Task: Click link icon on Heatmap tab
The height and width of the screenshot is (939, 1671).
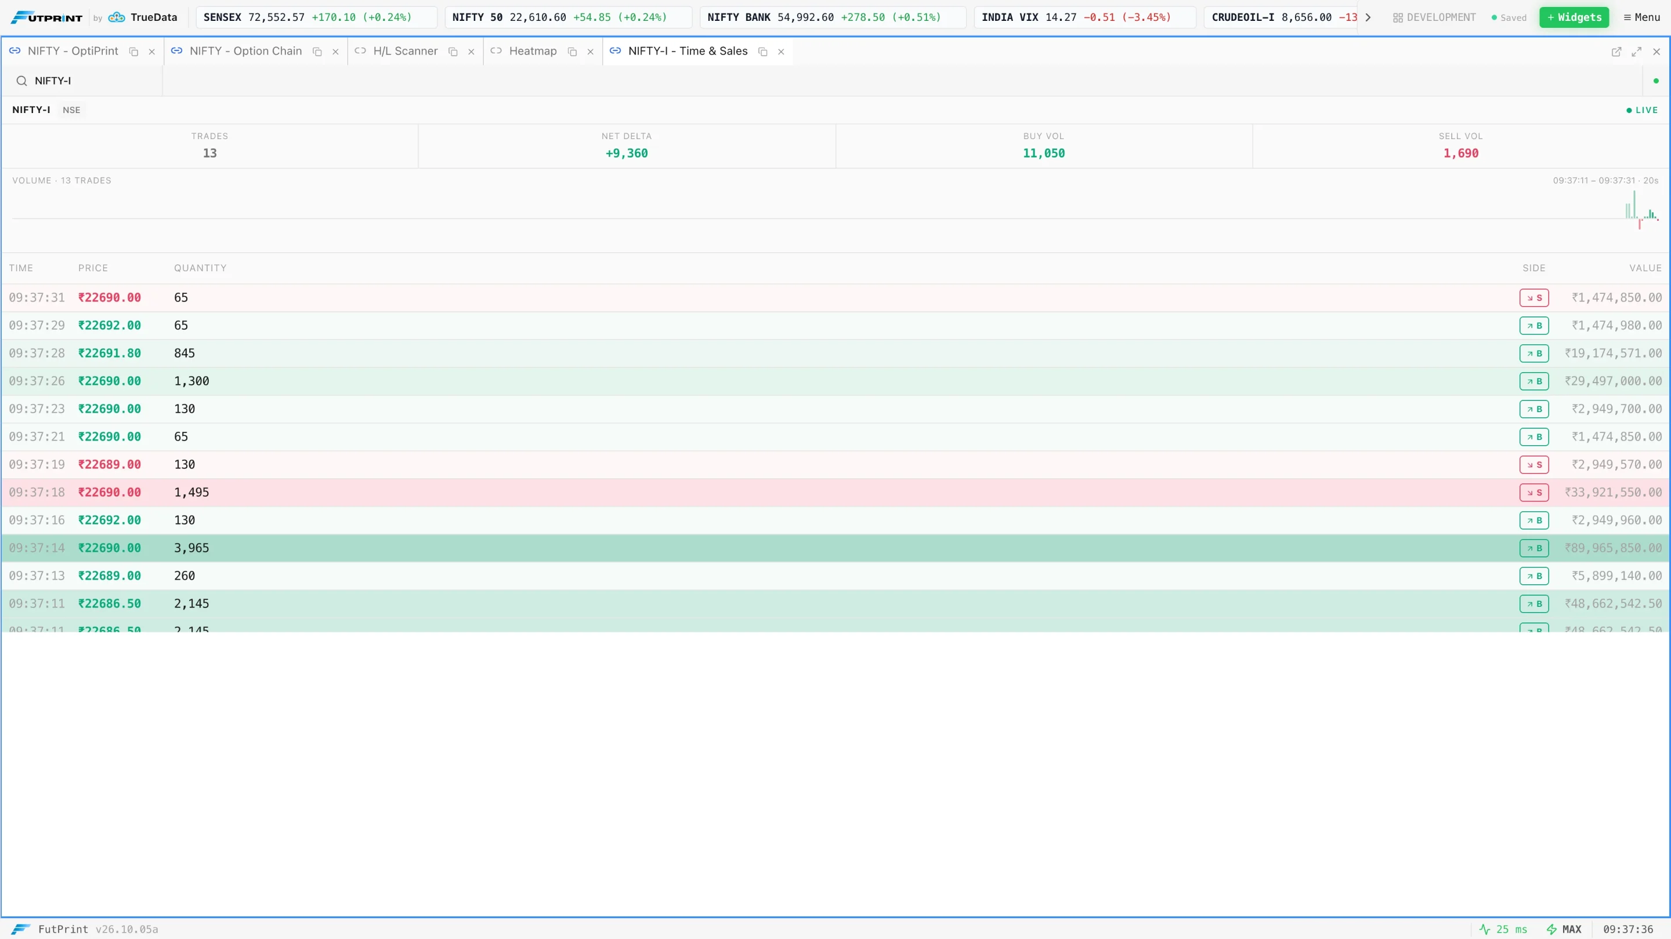Action: 496,50
